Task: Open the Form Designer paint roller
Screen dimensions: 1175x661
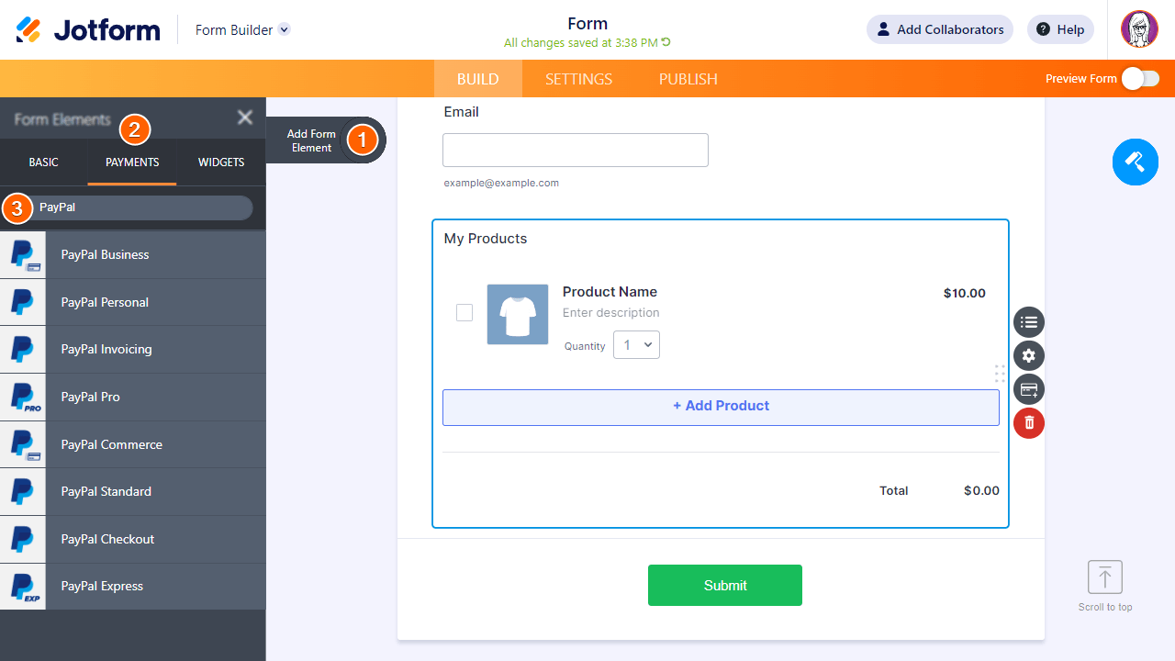Action: 1135,162
